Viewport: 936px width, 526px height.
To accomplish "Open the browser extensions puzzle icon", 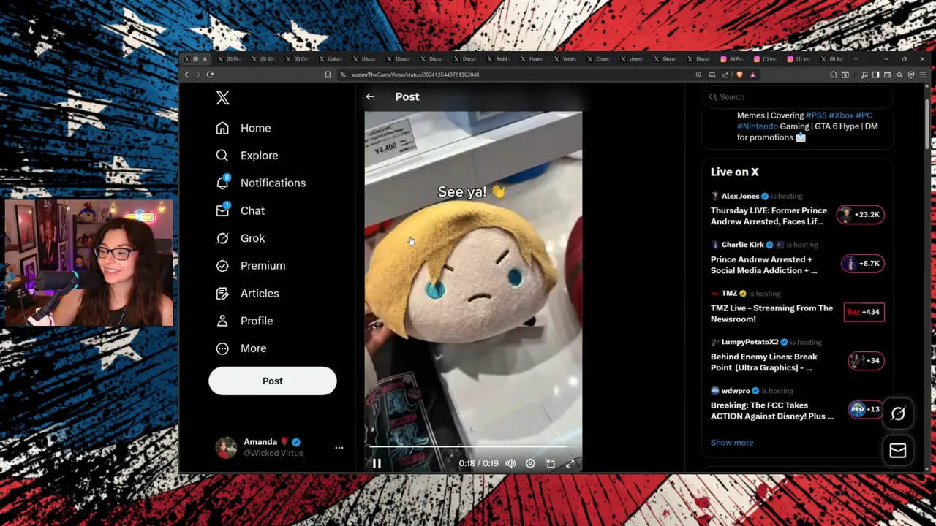I will pos(834,75).
